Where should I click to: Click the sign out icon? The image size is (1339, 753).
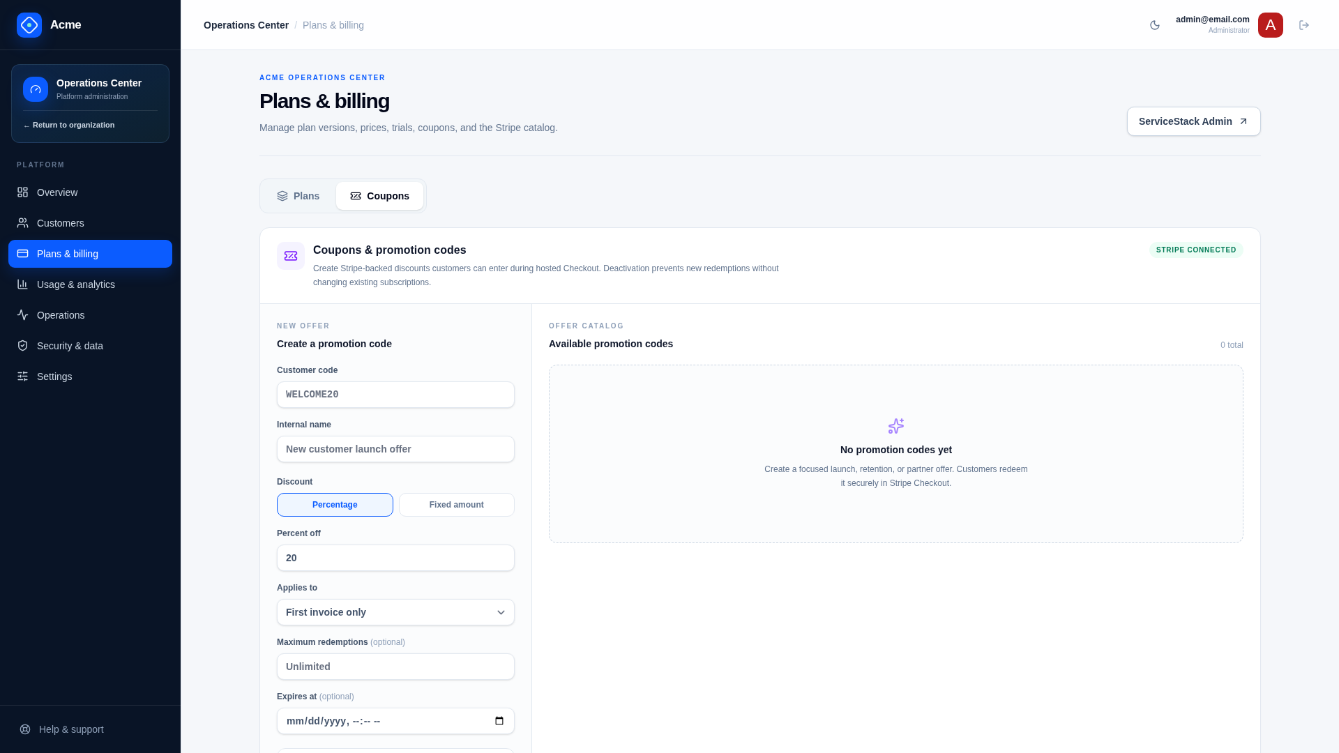pyautogui.click(x=1304, y=25)
